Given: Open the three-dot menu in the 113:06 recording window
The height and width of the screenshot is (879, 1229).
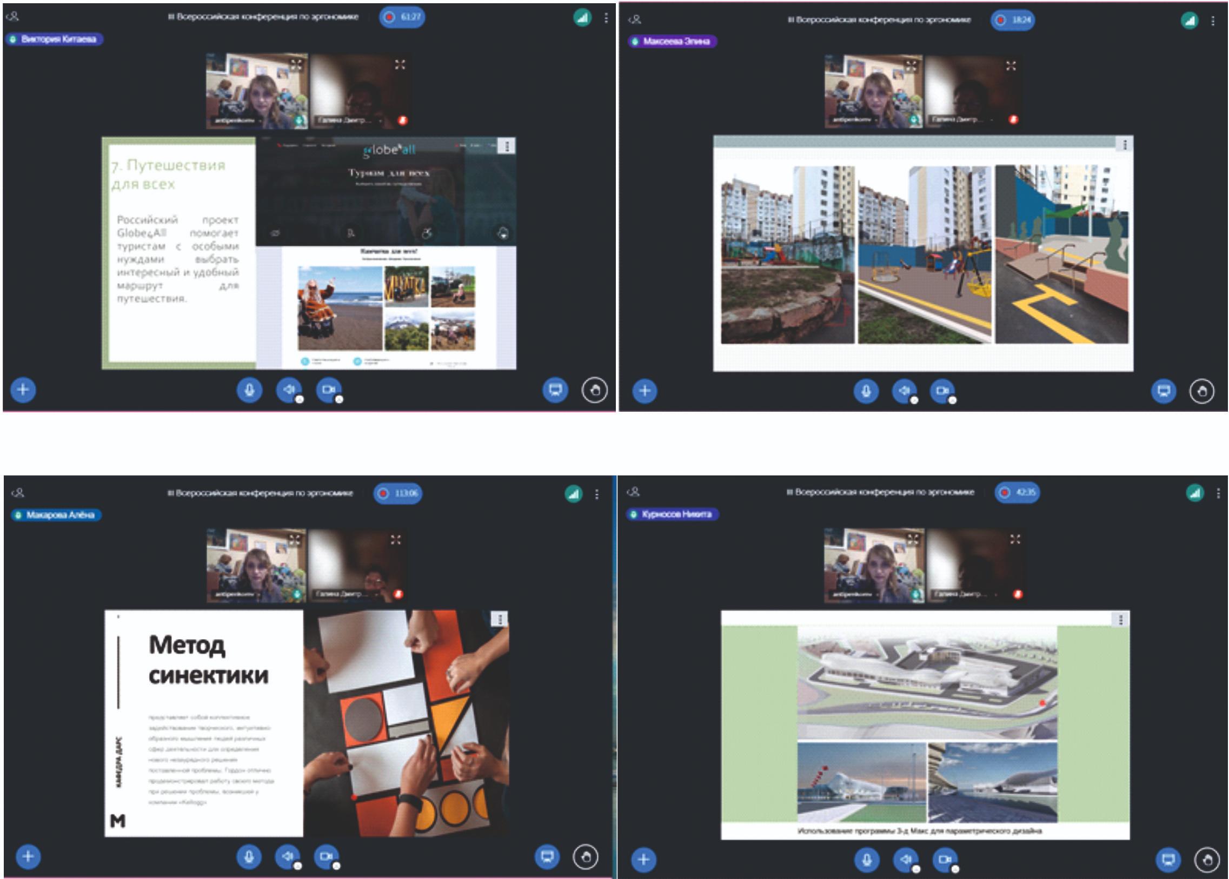Looking at the screenshot, I should click(x=596, y=494).
